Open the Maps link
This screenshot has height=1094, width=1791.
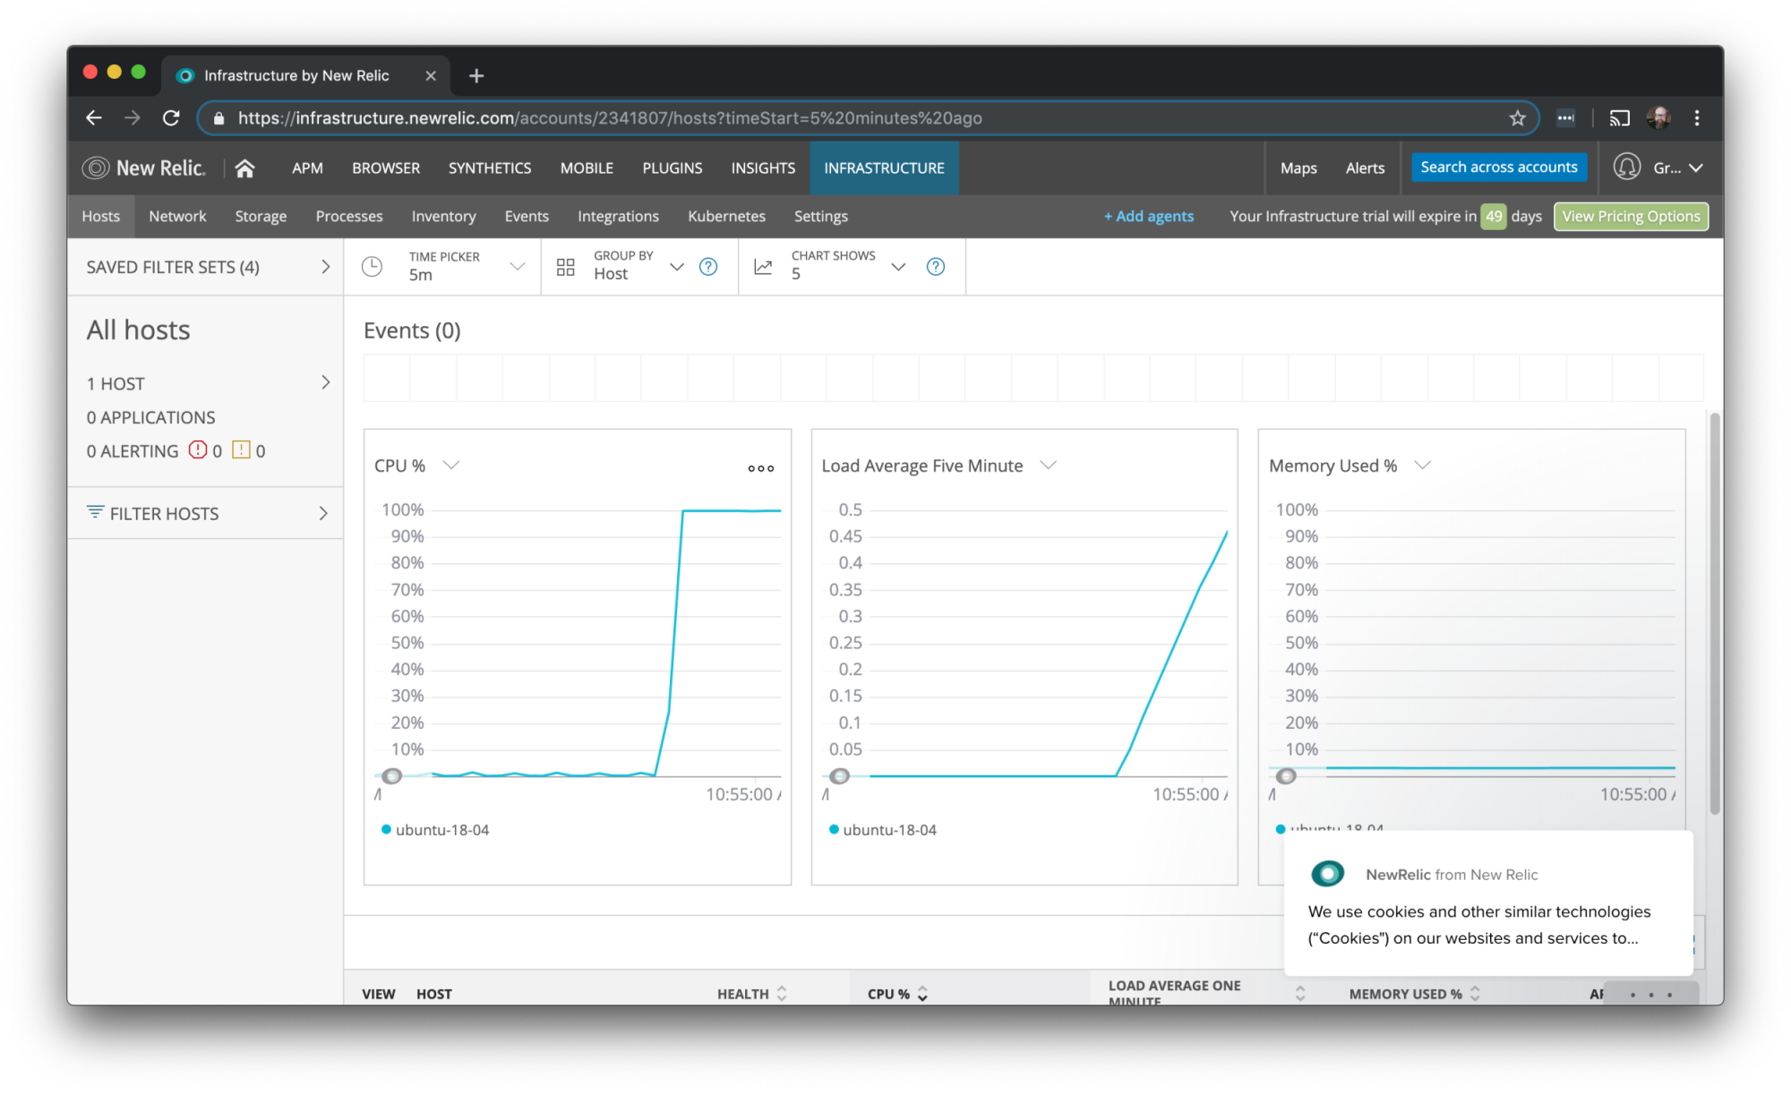[1298, 168]
